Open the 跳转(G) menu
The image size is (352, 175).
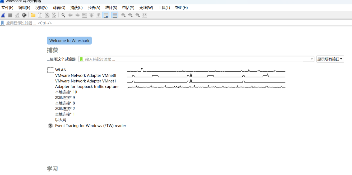(59, 8)
